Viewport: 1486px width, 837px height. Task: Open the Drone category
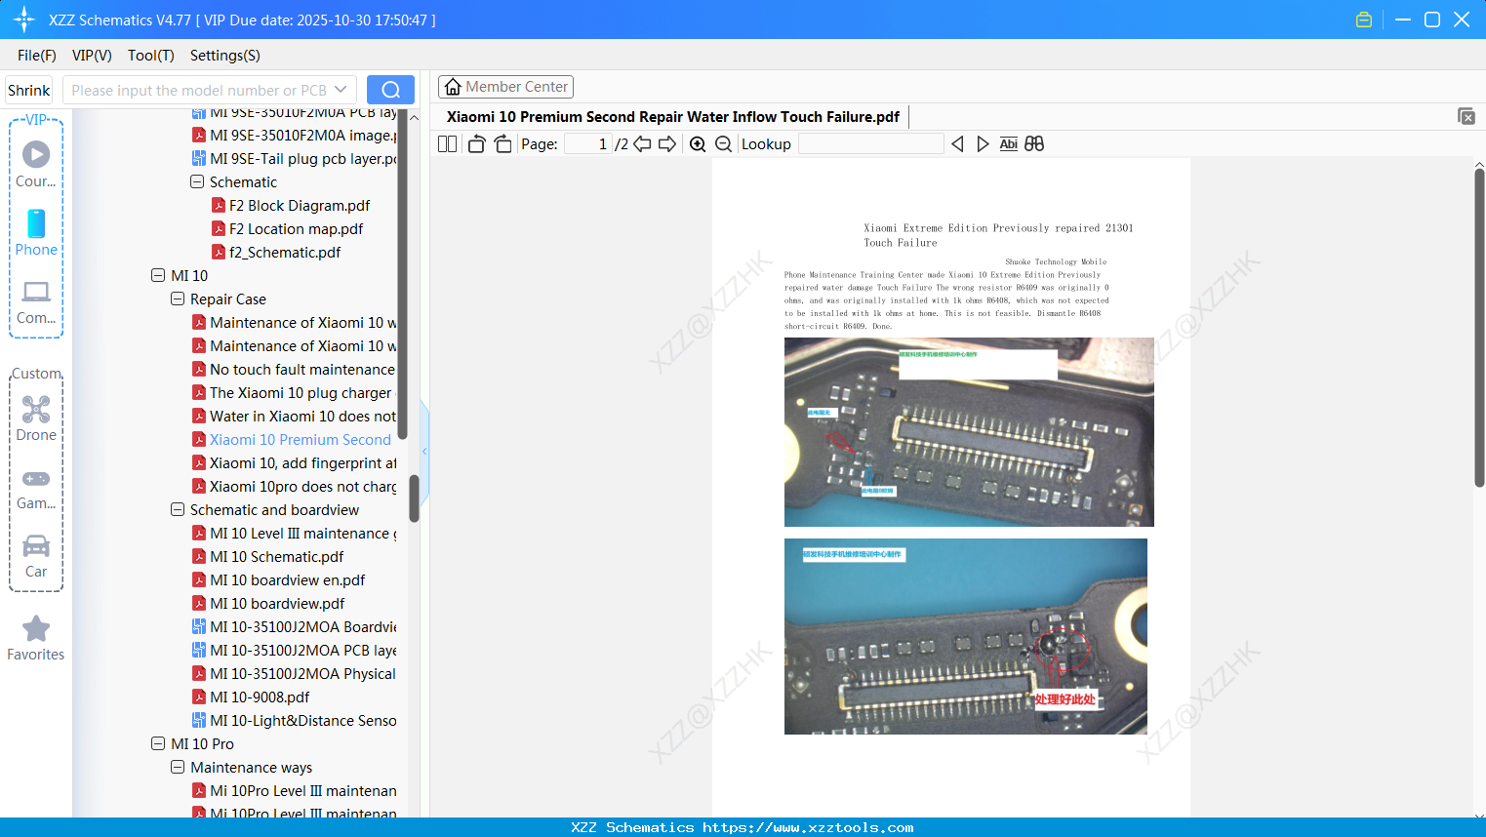36,418
